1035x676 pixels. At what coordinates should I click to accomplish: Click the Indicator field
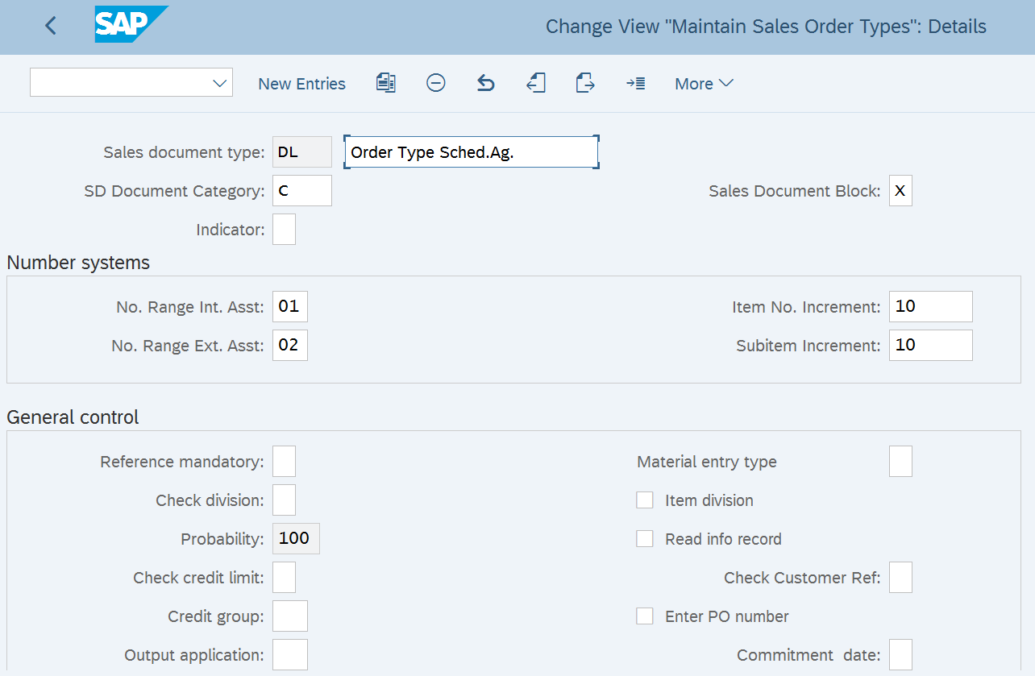tap(284, 230)
